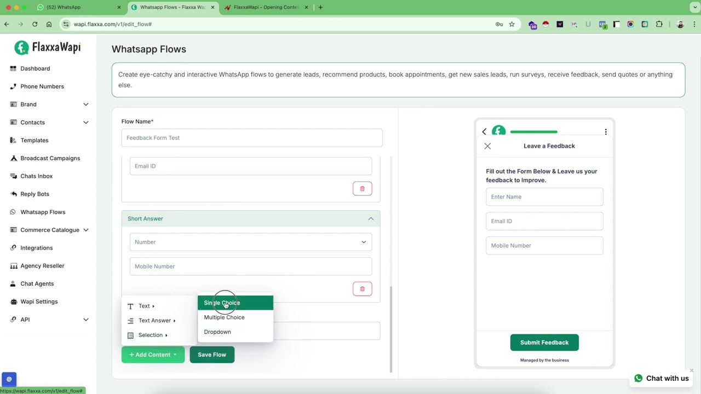The height and width of the screenshot is (394, 701).
Task: Click the Enter Name field in preview
Action: click(x=544, y=197)
